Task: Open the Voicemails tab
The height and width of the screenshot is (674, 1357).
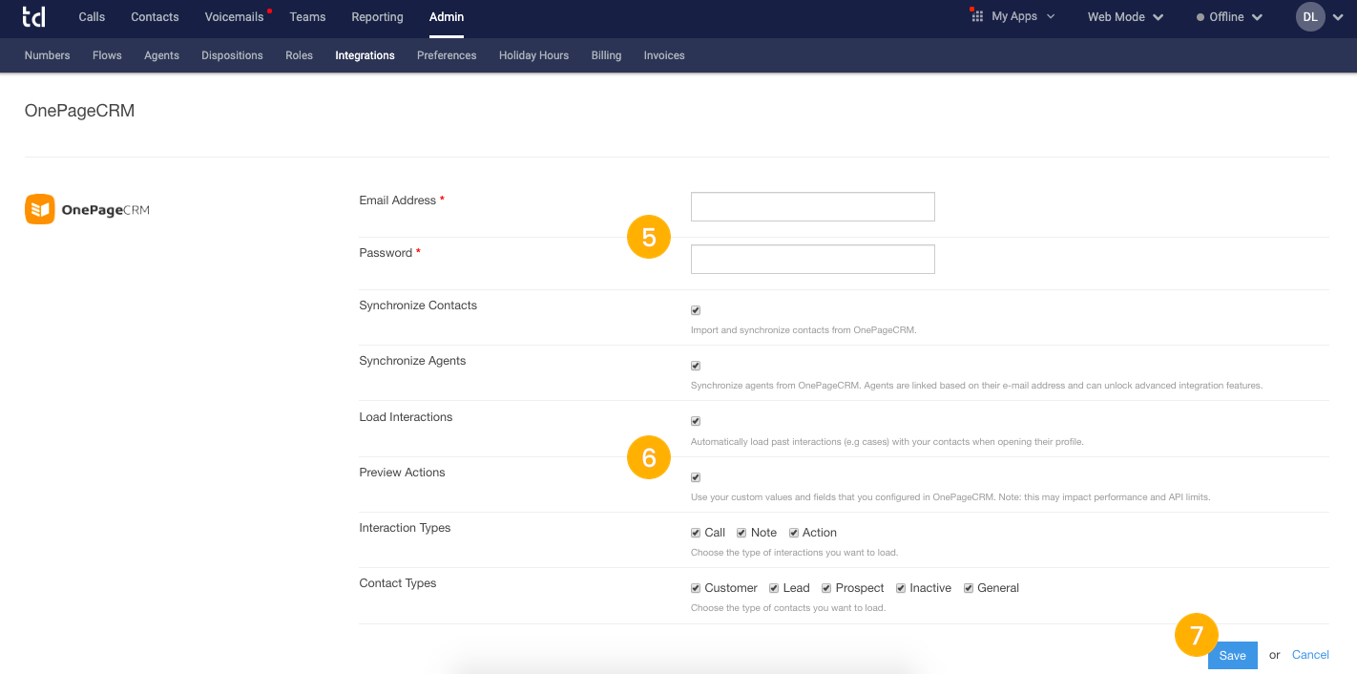Action: tap(234, 16)
